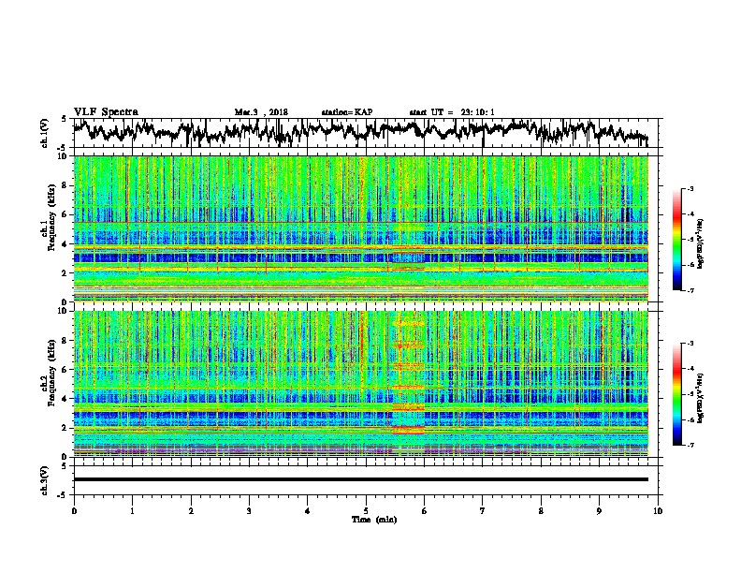Viewport: 741px width, 573px height.
Task: Click the "start UT = 23:10:1" text
Action: [x=452, y=112]
